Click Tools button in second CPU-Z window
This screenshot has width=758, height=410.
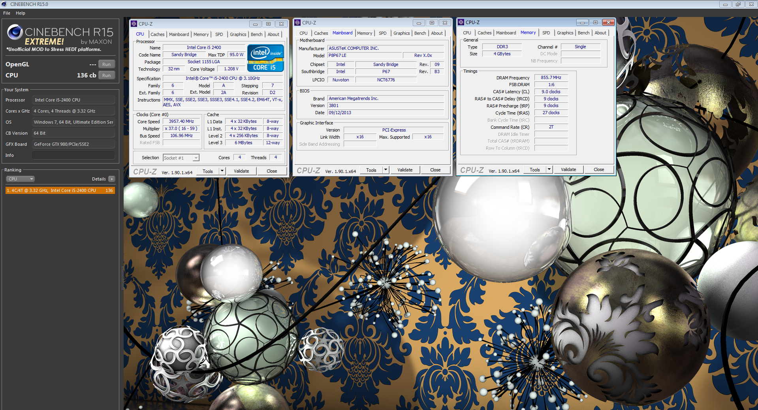[x=371, y=170]
